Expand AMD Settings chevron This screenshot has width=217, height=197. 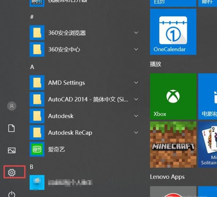(136, 83)
